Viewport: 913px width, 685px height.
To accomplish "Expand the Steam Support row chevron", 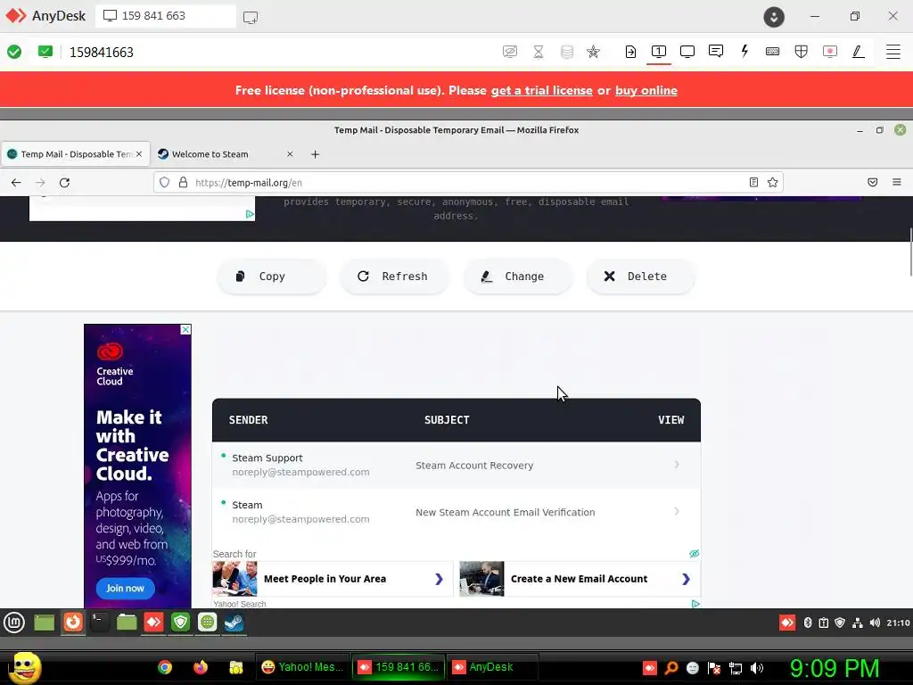I will tap(677, 464).
